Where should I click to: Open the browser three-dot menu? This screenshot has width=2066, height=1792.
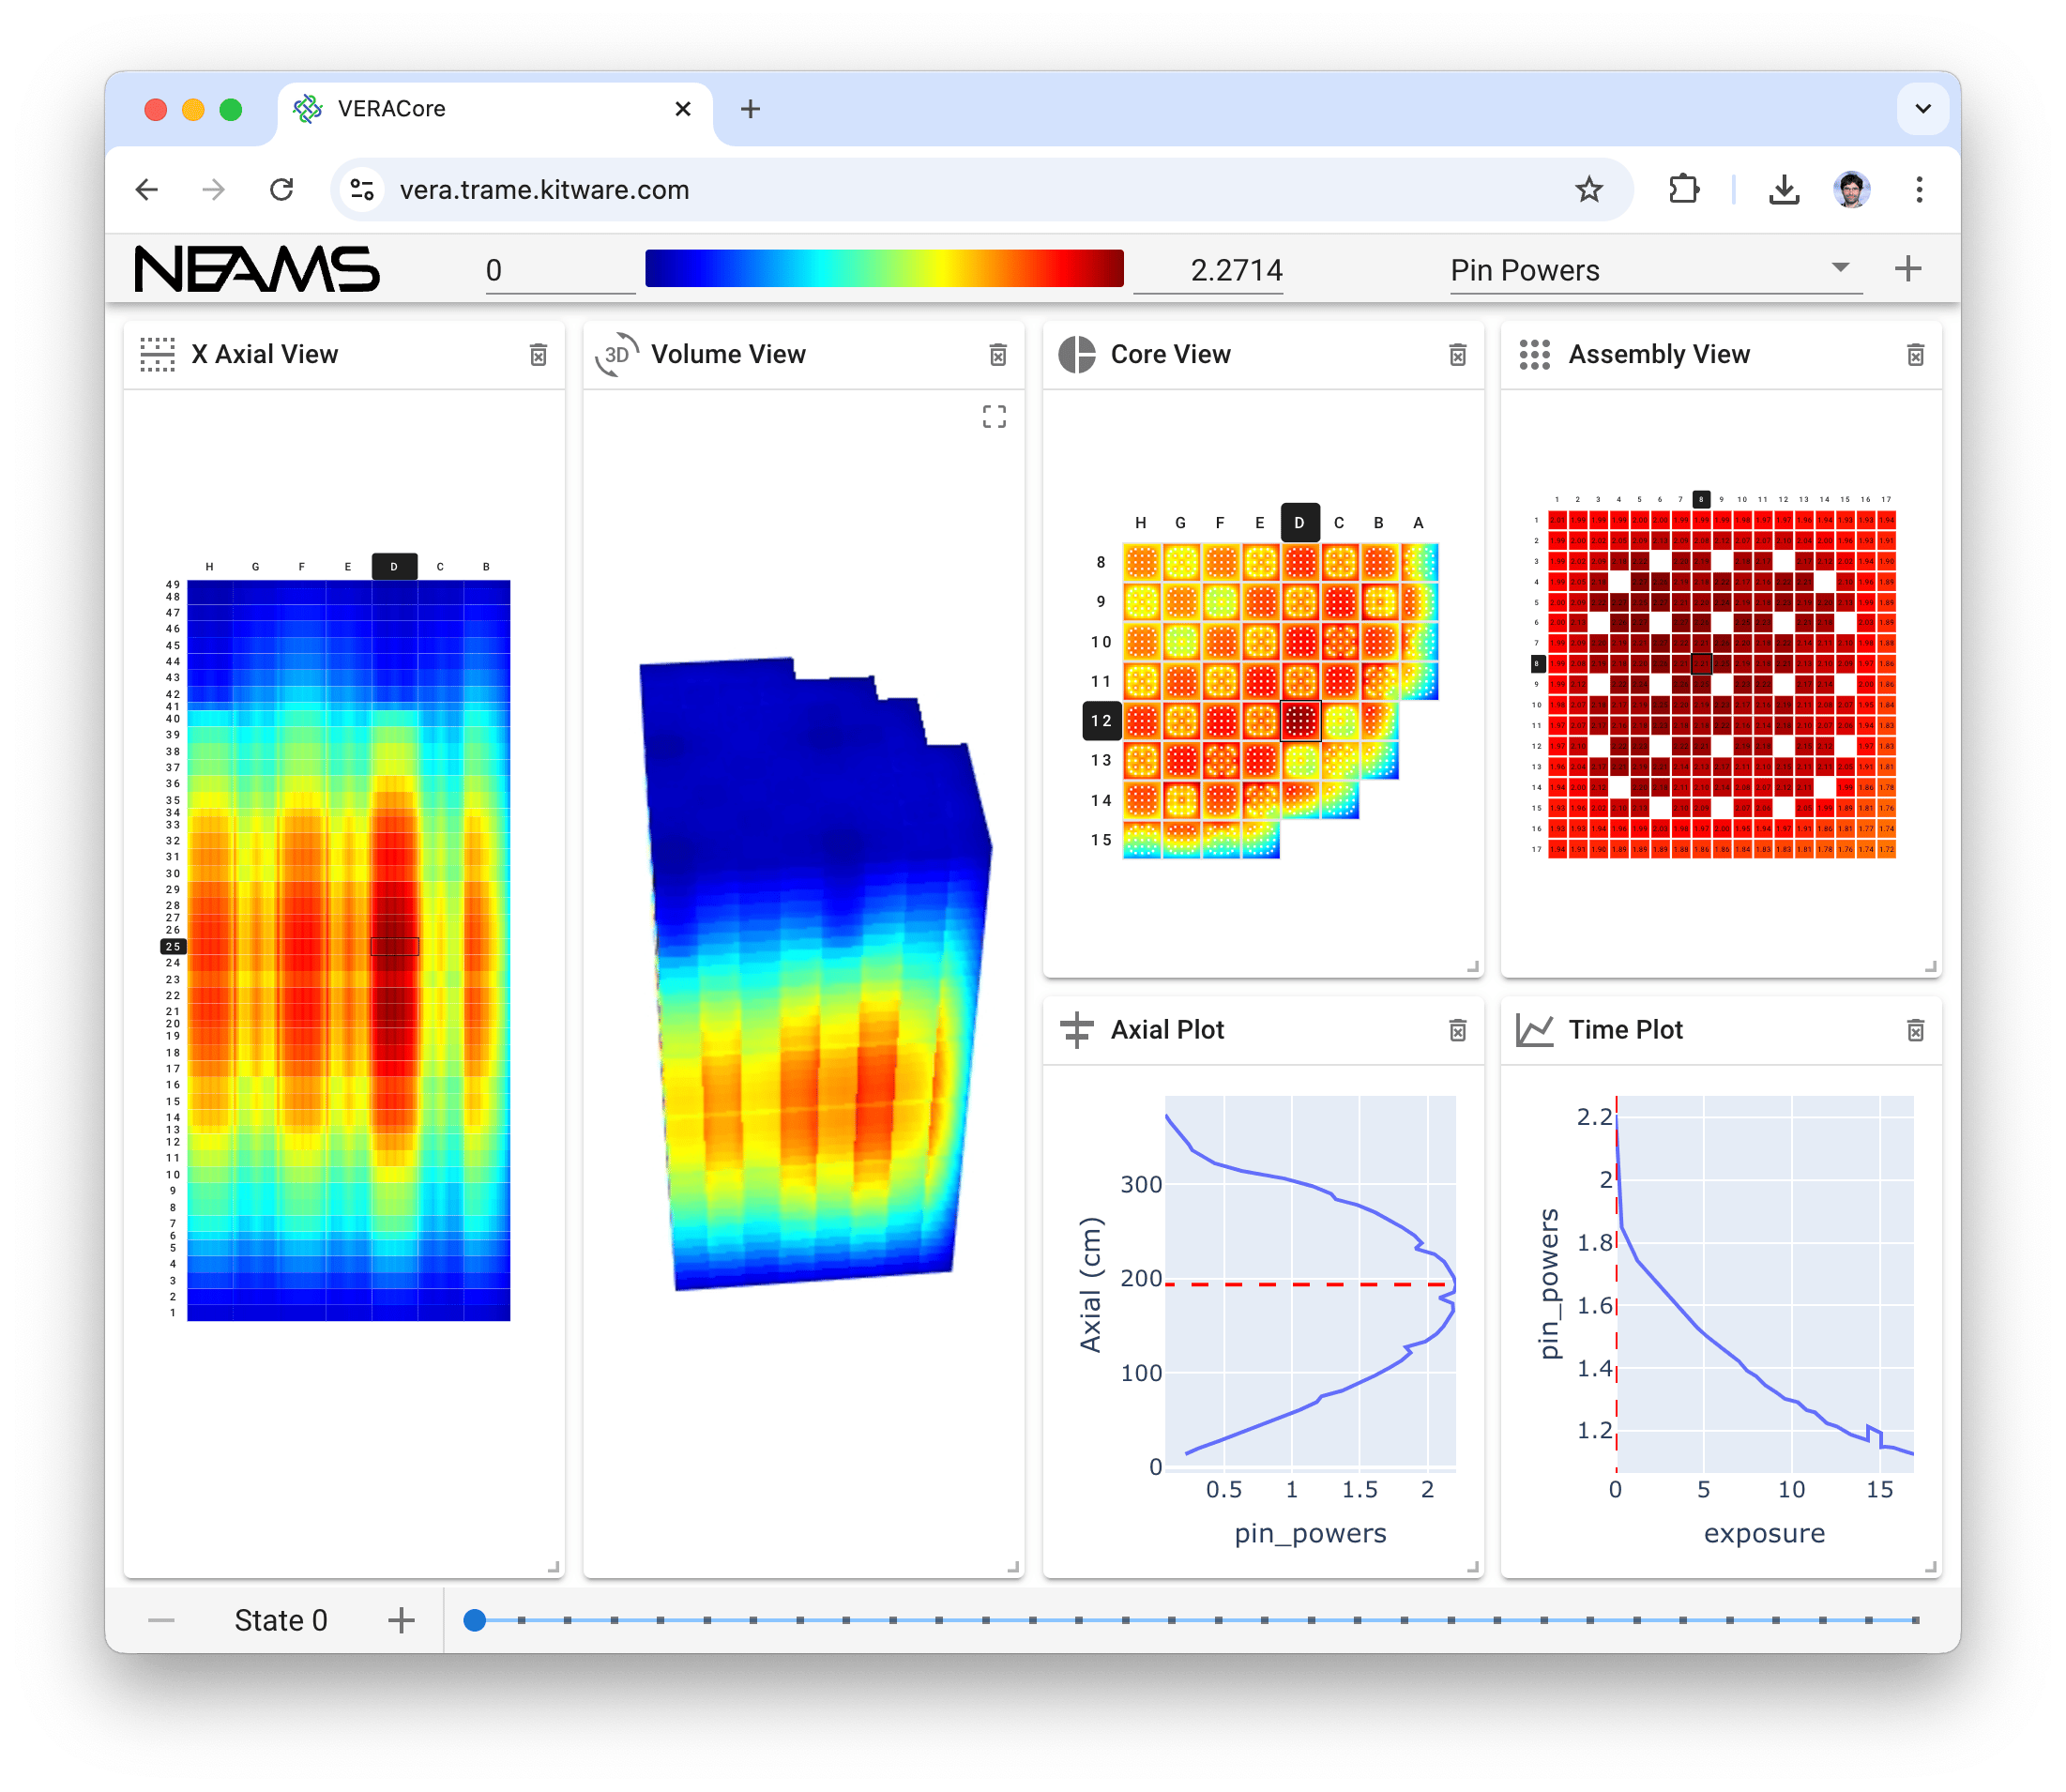[1918, 190]
